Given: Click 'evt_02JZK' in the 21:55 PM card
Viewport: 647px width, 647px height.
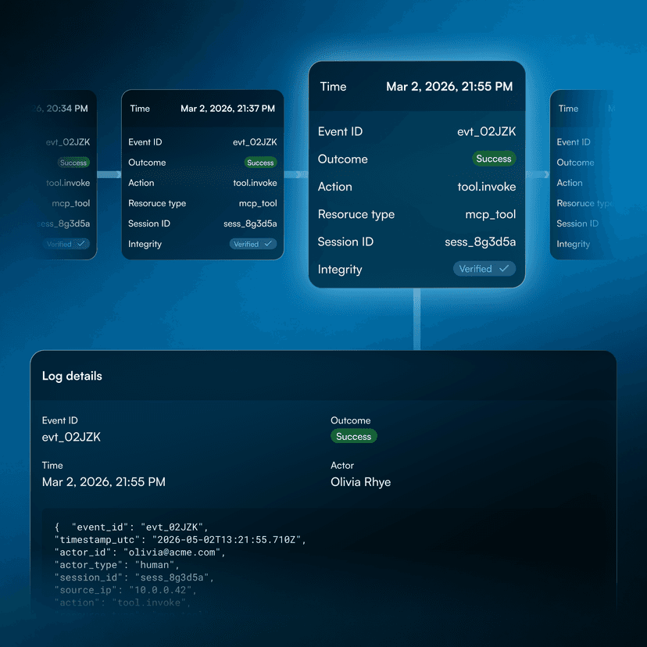Looking at the screenshot, I should (x=487, y=131).
